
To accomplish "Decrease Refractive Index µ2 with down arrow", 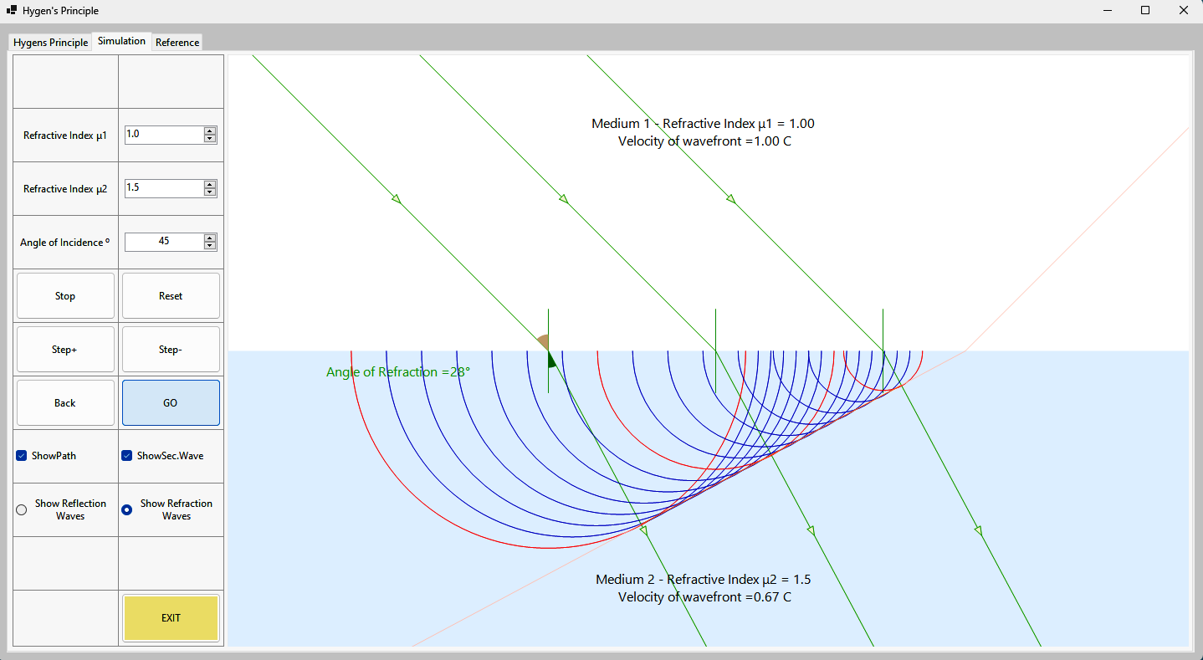I will tap(210, 192).
